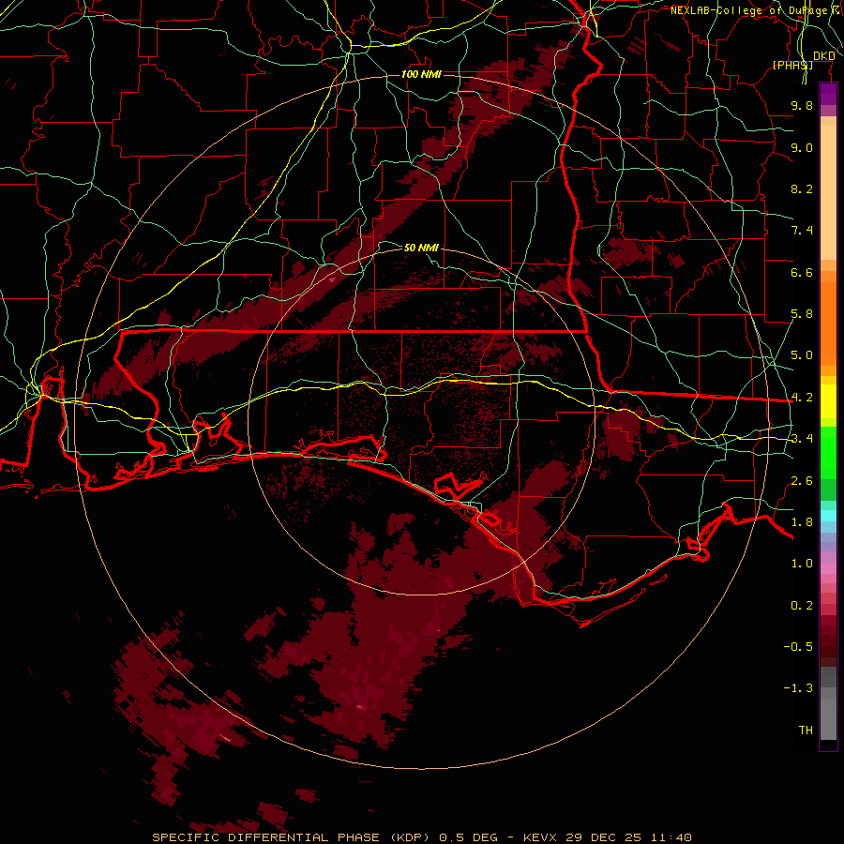
Task: Select the 1.8 value on the color scale
Action: [x=802, y=522]
